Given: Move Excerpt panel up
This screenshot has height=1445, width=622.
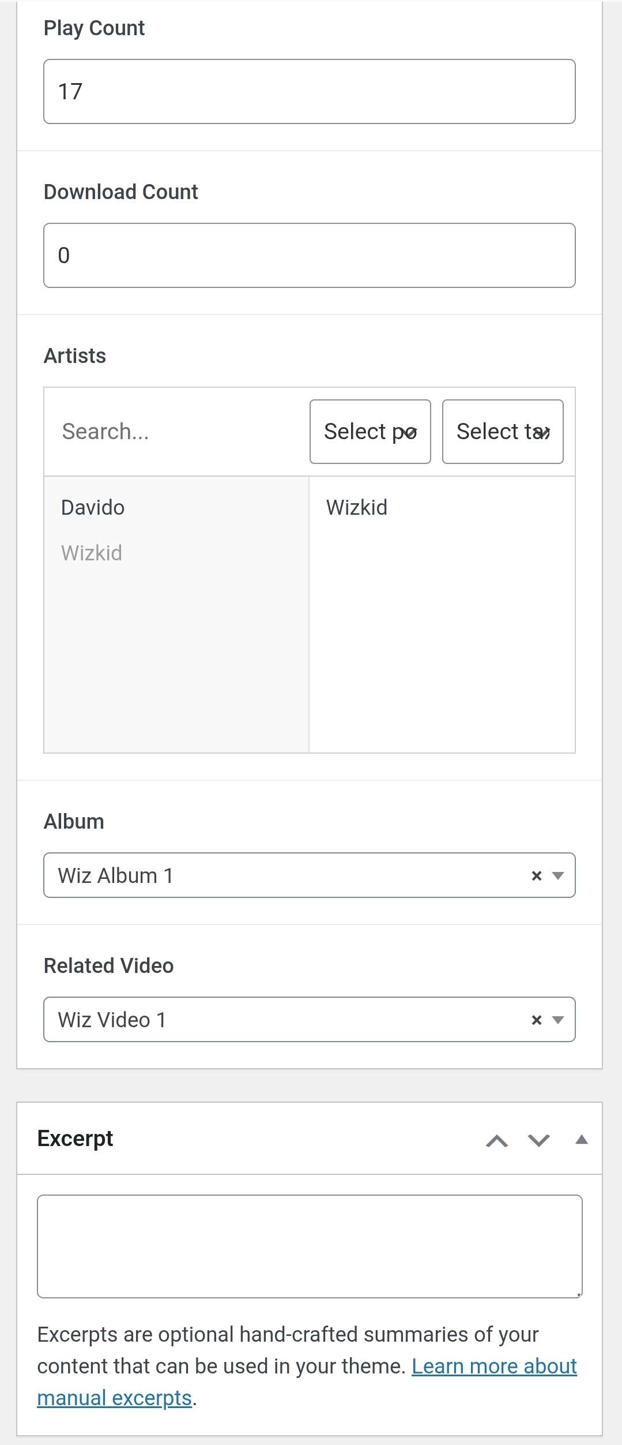Looking at the screenshot, I should (497, 1140).
